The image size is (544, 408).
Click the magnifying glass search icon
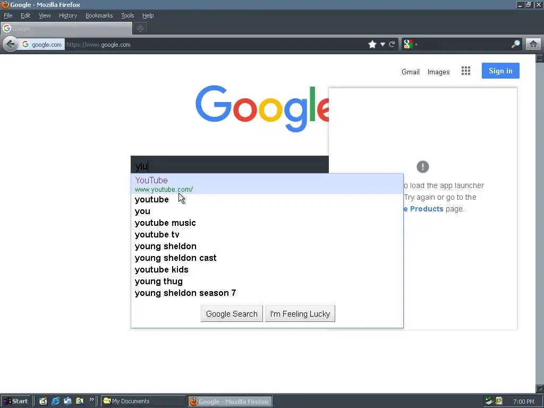coord(516,45)
